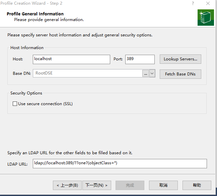The height and width of the screenshot is (196, 217).
Task: Go back with the 上一步(B) button
Action: click(67, 185)
